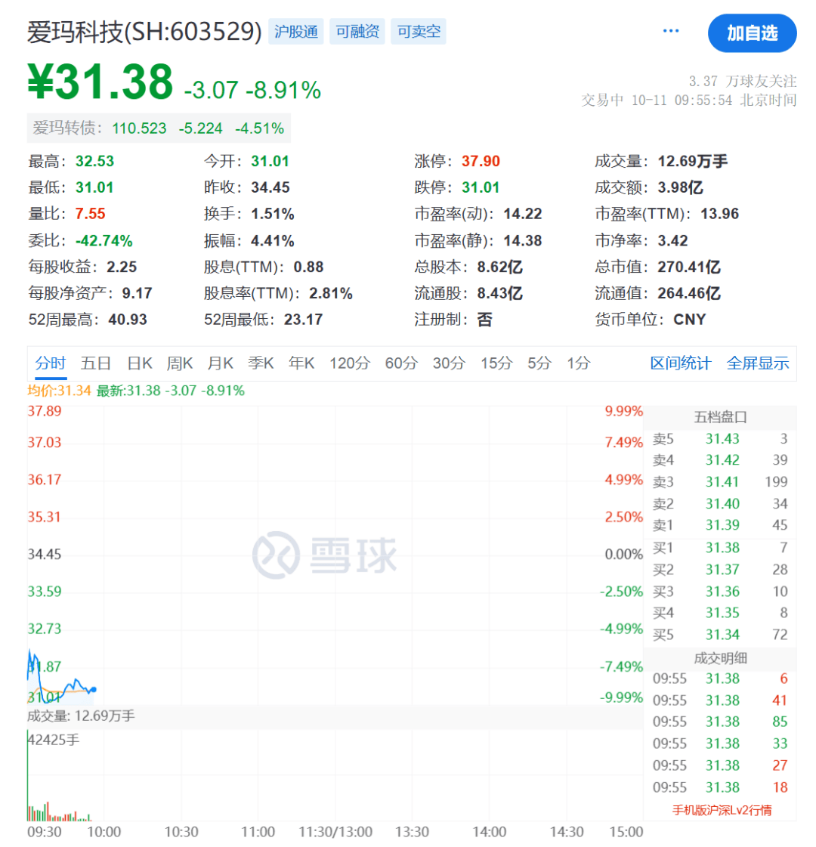Click the 涨停 value 37.90

click(481, 161)
